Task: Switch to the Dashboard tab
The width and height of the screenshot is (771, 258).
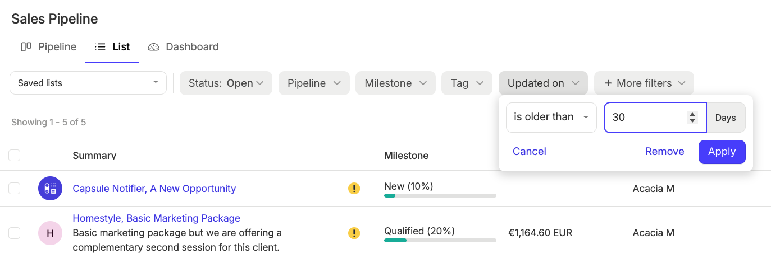Action: [183, 47]
